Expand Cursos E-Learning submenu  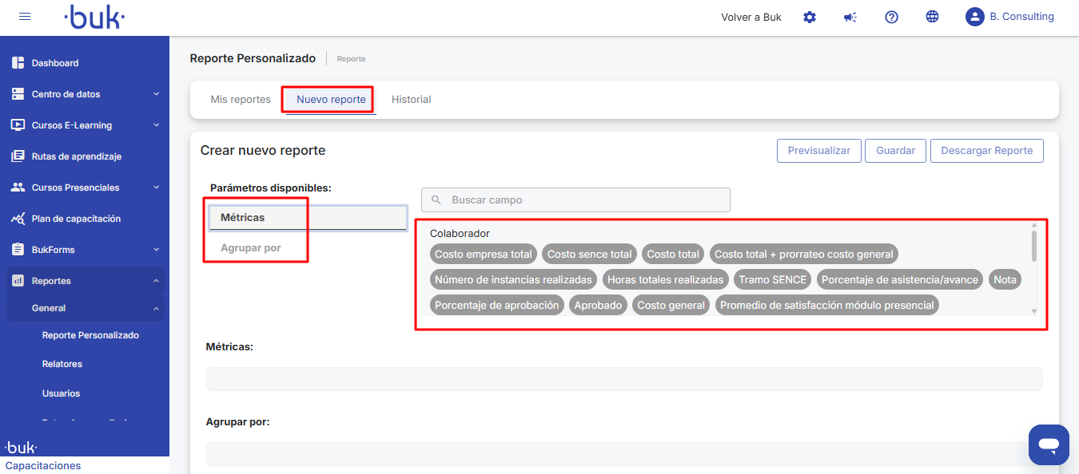click(x=156, y=125)
